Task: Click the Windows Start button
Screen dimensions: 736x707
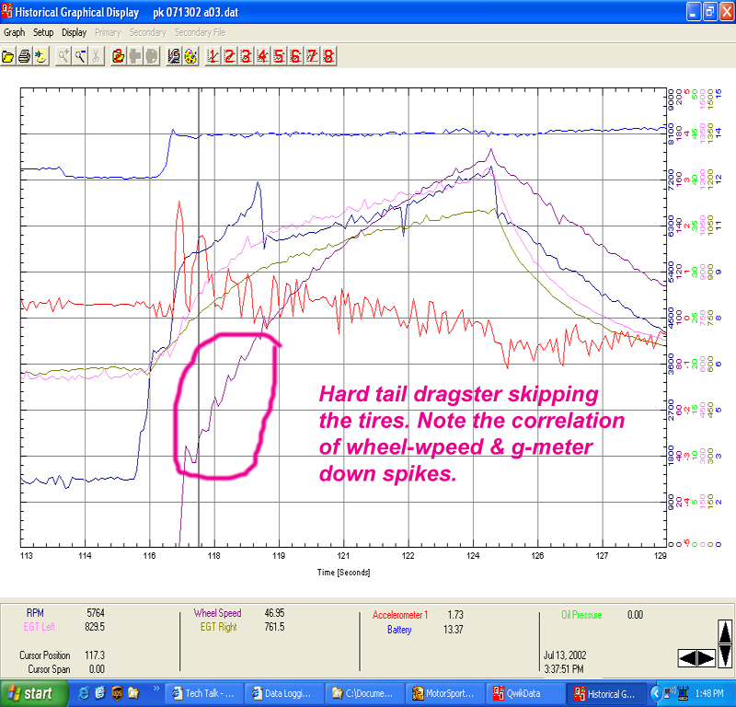Action: coord(30,692)
